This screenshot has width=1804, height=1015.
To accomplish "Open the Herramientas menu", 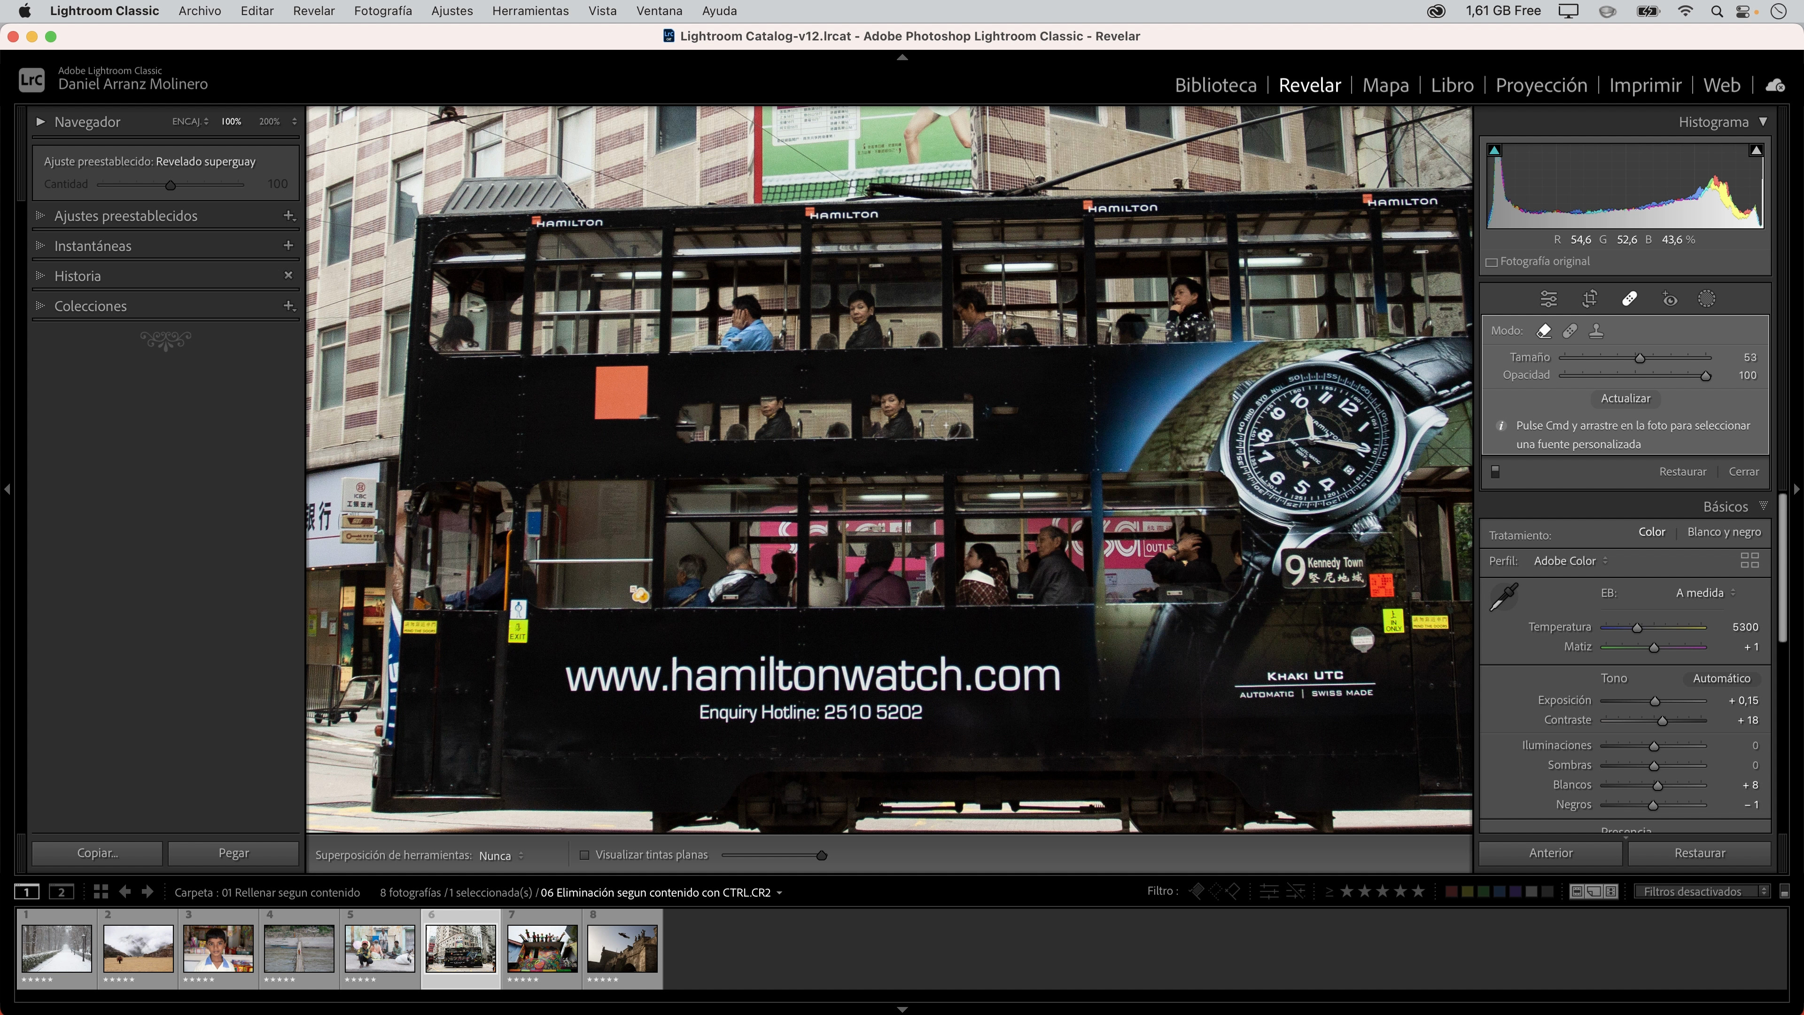I will tap(530, 11).
